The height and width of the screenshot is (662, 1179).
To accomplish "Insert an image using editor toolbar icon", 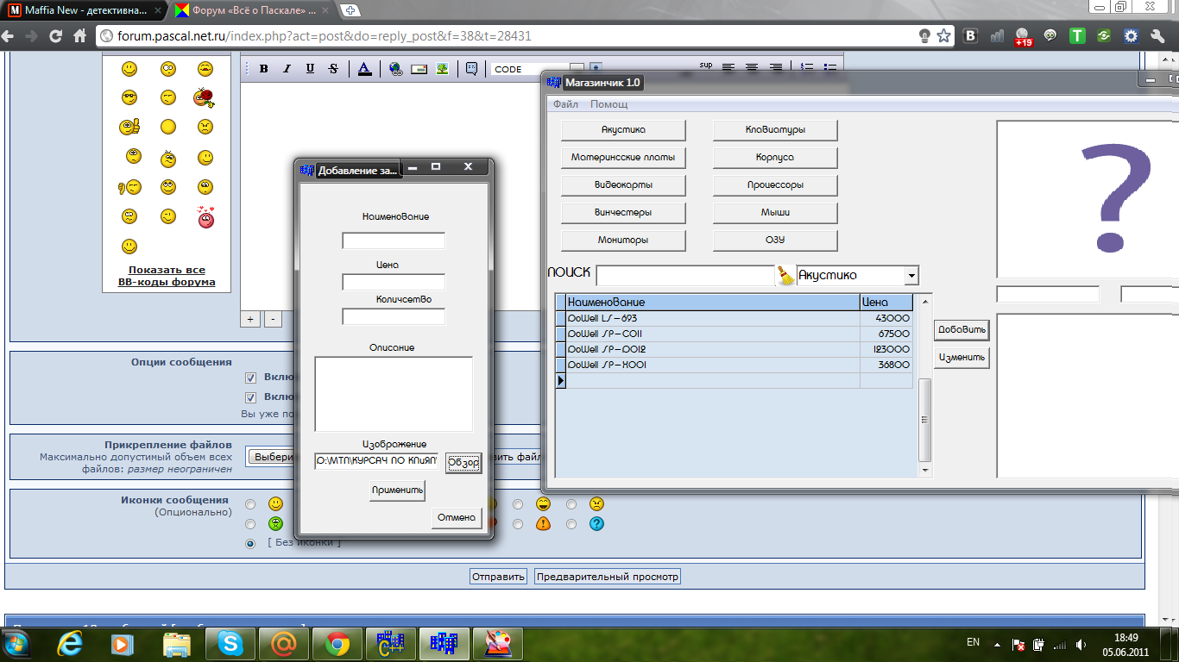I will tap(442, 69).
